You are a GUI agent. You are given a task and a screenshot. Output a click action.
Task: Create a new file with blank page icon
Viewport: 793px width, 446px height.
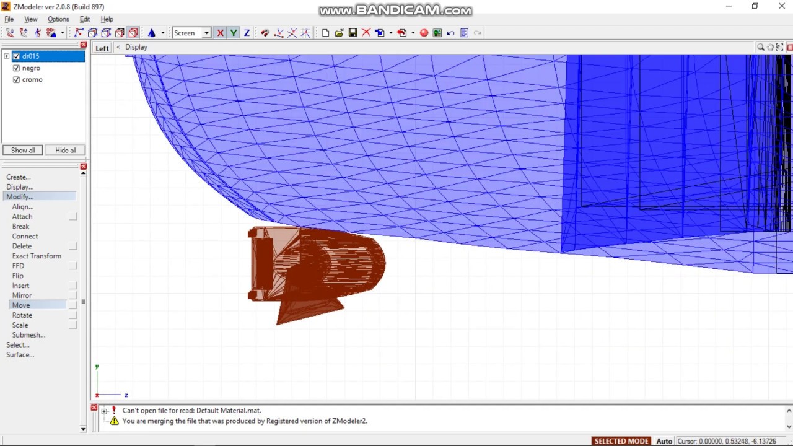(325, 33)
